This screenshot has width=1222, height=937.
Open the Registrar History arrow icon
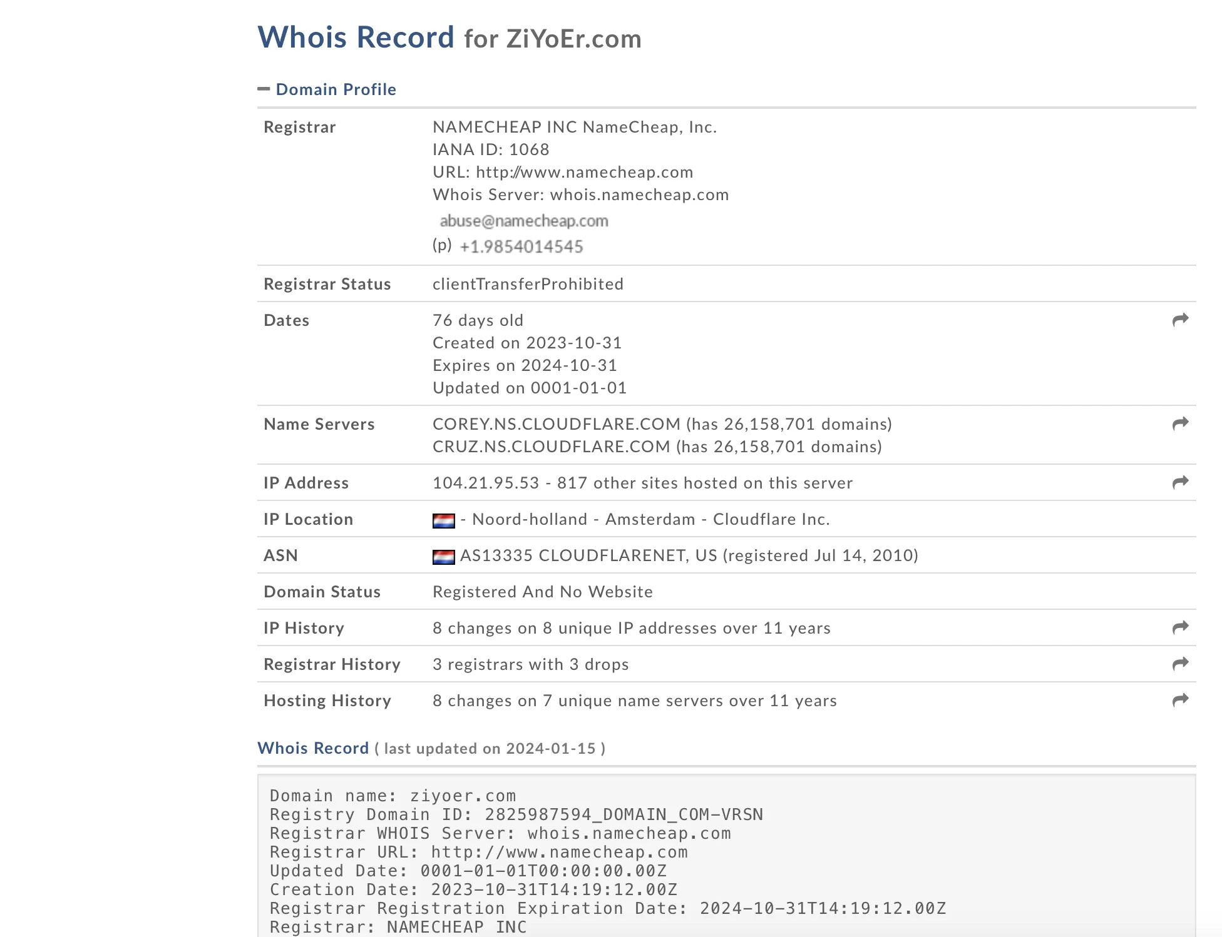1180,664
